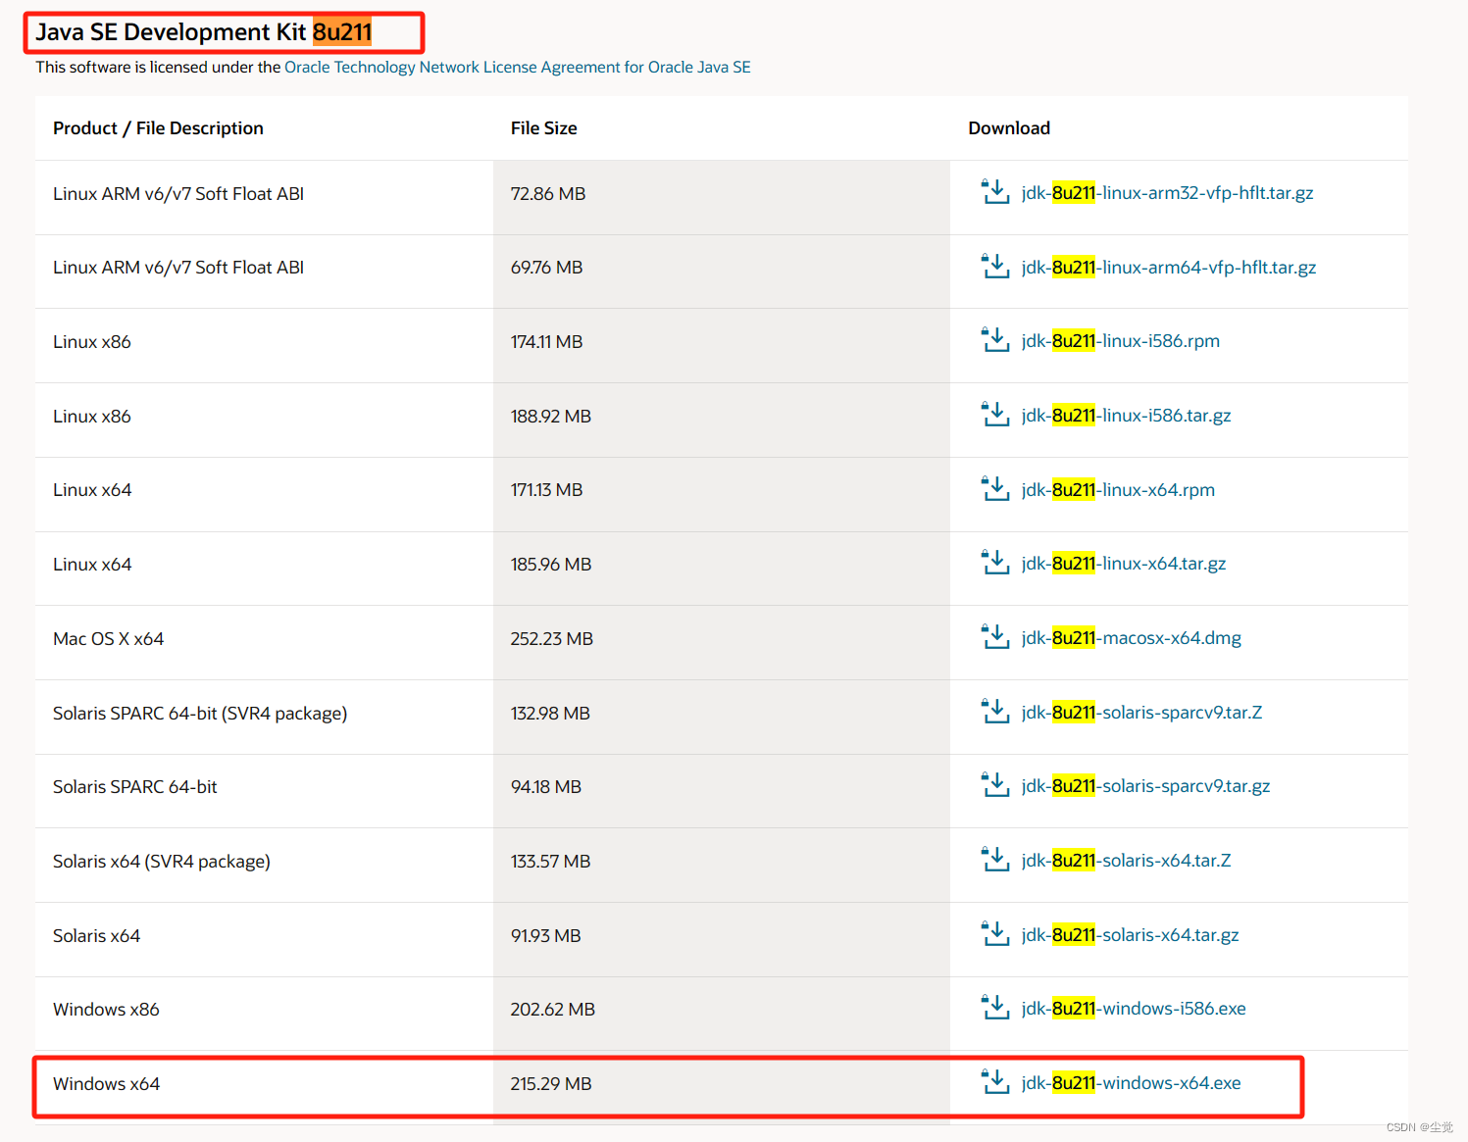This screenshot has height=1142, width=1468.
Task: Select the Windows x64 description cell
Action: pos(106,1084)
